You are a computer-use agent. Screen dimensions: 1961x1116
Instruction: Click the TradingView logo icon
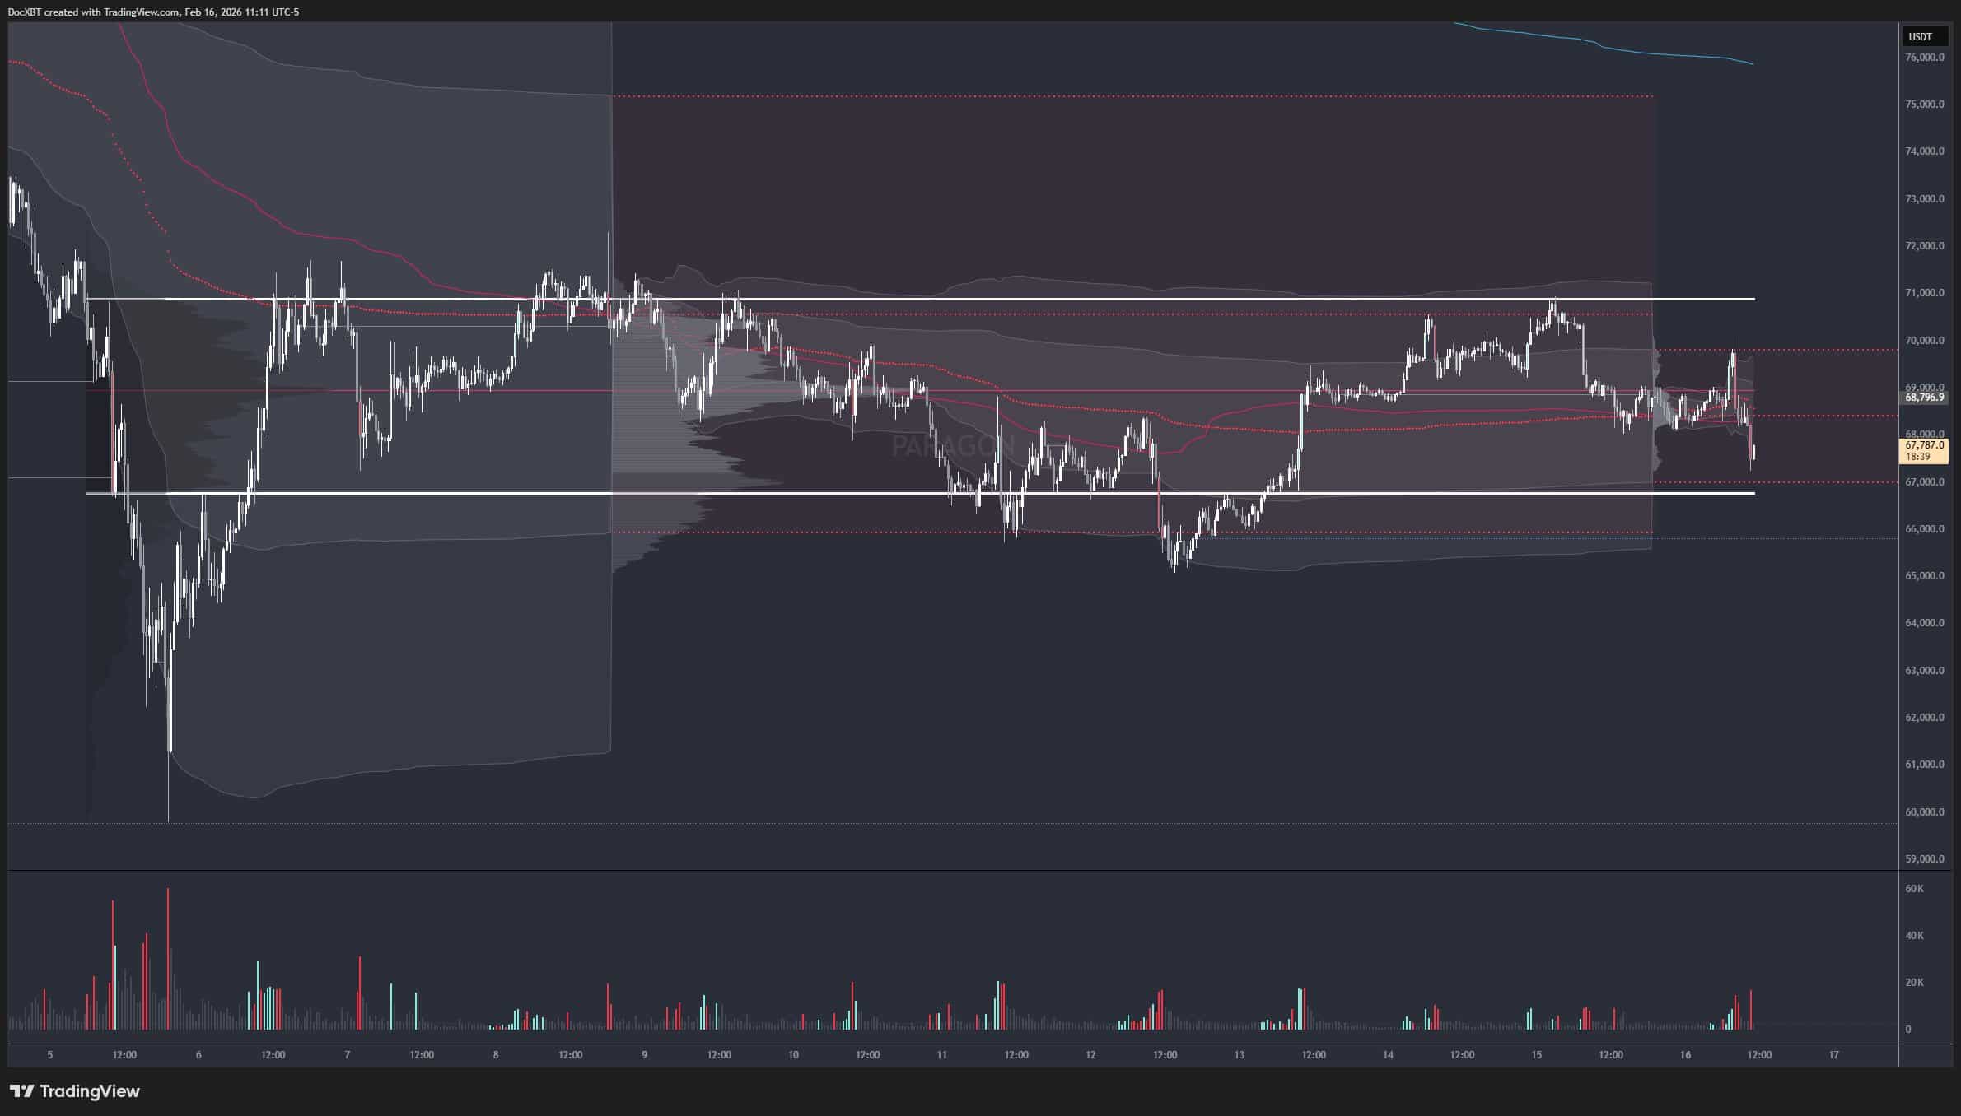22,1091
